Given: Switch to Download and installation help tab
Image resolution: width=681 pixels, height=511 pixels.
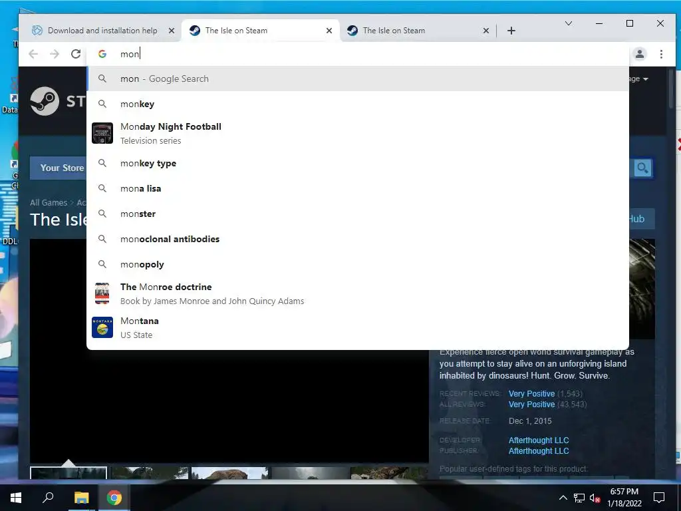Looking at the screenshot, I should point(101,31).
